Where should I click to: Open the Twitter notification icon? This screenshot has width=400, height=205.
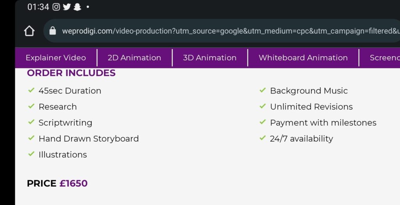[67, 7]
